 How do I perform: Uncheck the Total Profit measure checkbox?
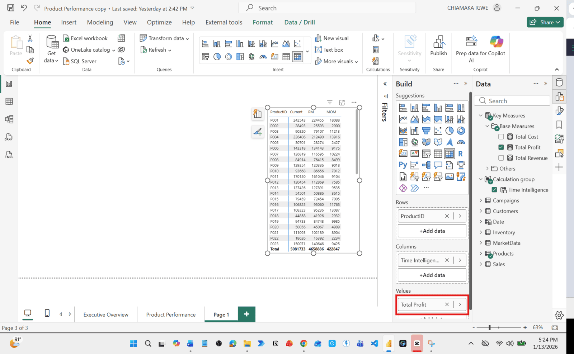[x=501, y=147]
